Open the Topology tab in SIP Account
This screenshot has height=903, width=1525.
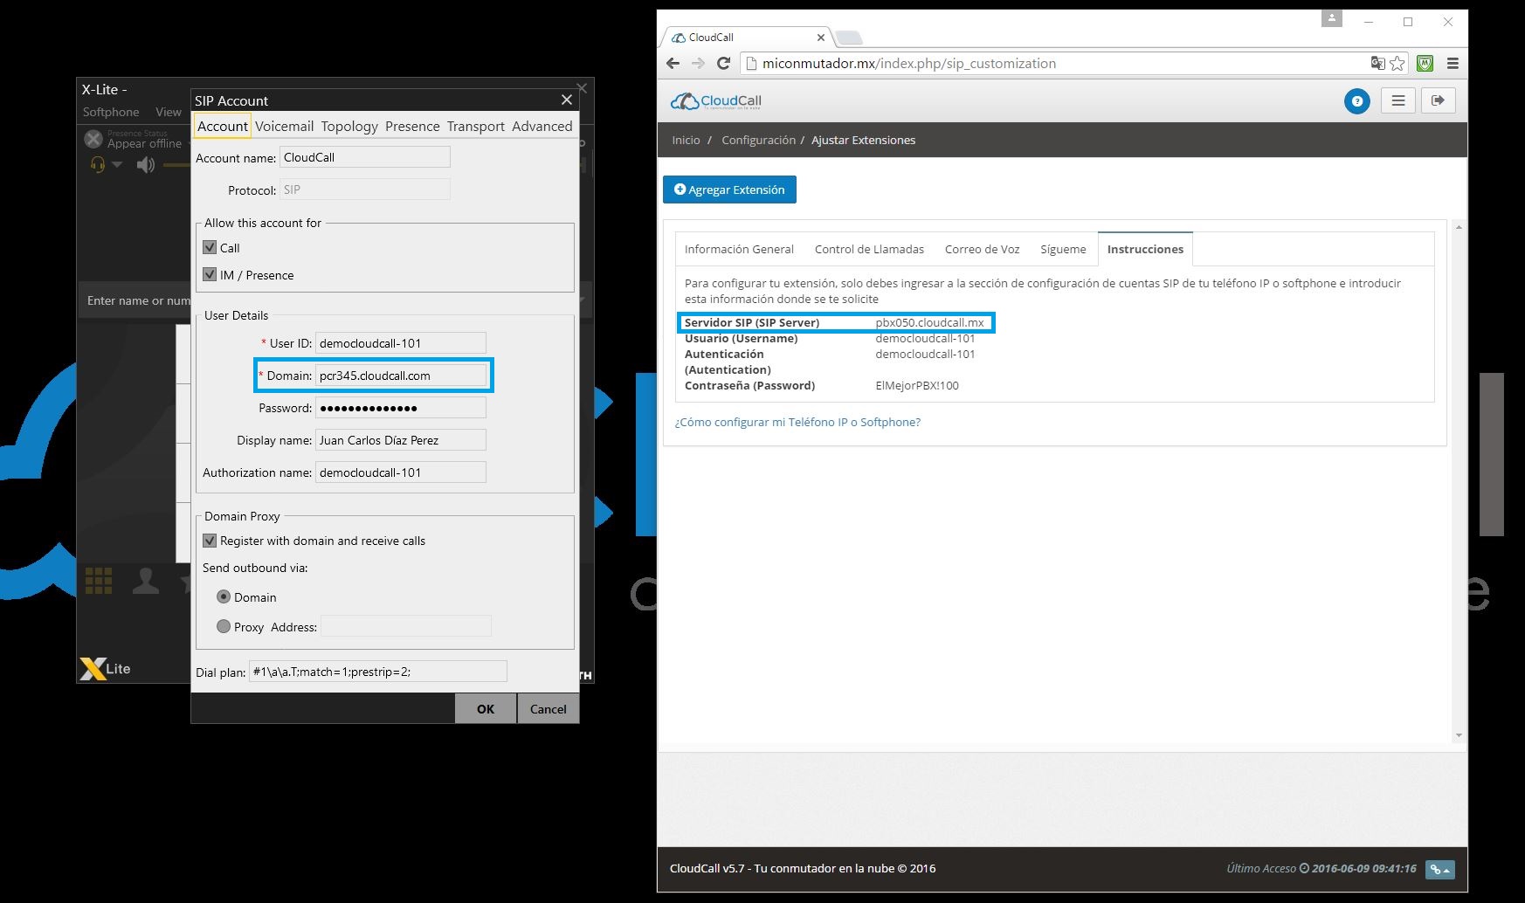pyautogui.click(x=349, y=126)
